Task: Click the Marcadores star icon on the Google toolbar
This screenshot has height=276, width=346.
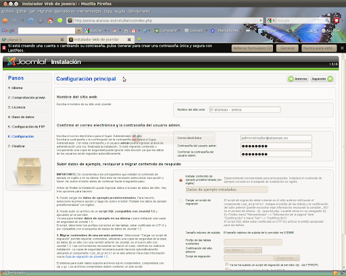Action: pos(212,30)
